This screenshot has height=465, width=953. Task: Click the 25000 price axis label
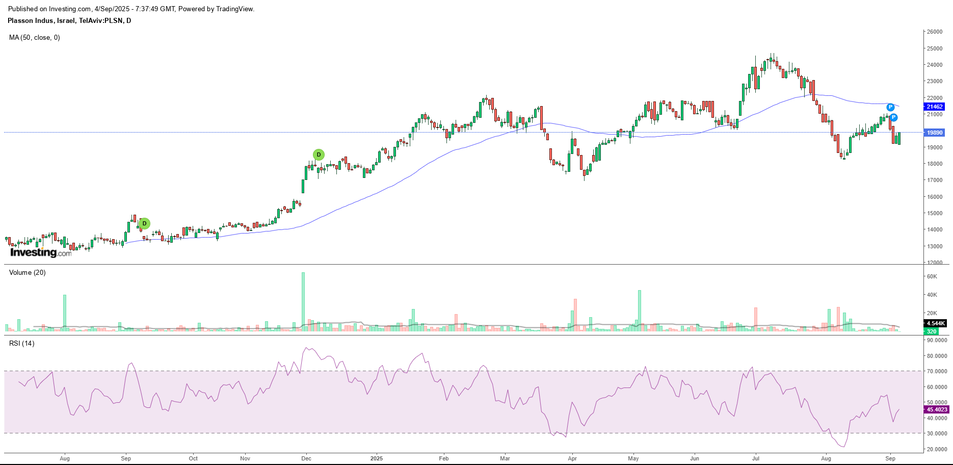coord(935,48)
